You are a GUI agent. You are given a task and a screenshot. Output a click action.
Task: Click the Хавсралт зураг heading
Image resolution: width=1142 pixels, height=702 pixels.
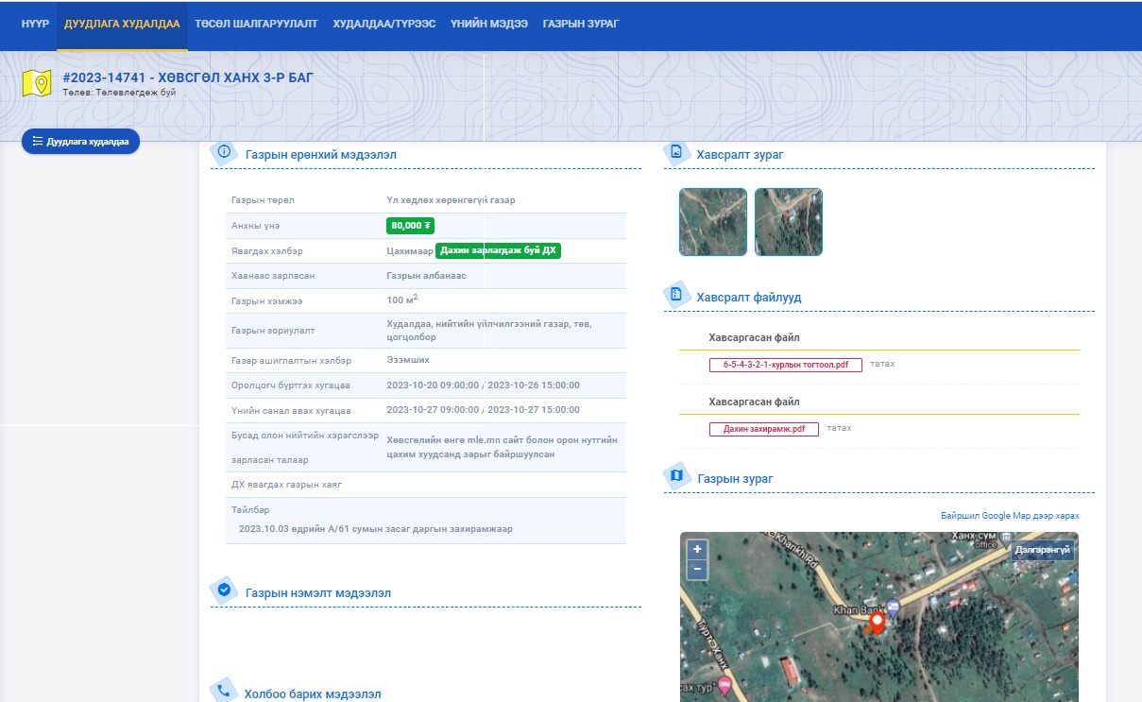[x=740, y=154]
